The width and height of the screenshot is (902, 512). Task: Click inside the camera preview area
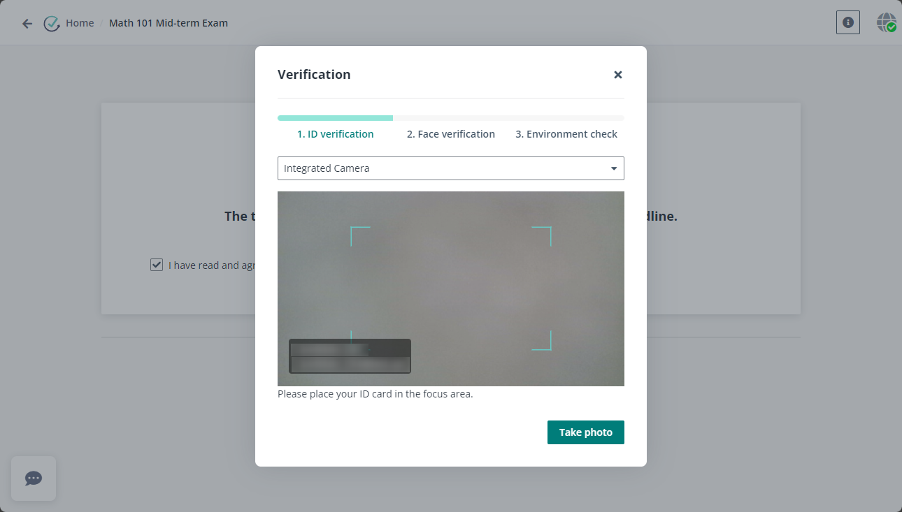coord(451,288)
